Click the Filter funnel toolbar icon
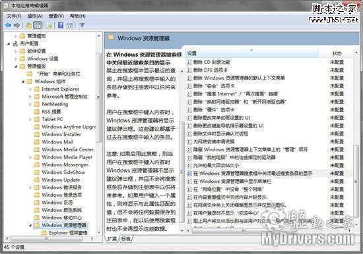The image size is (363, 254). coord(82,25)
